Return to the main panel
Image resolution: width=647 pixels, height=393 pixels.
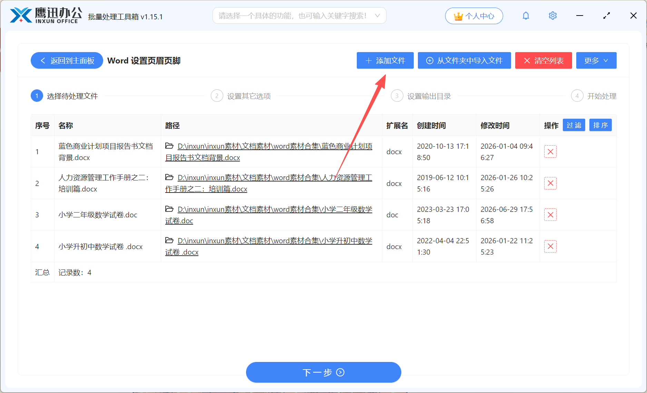67,60
